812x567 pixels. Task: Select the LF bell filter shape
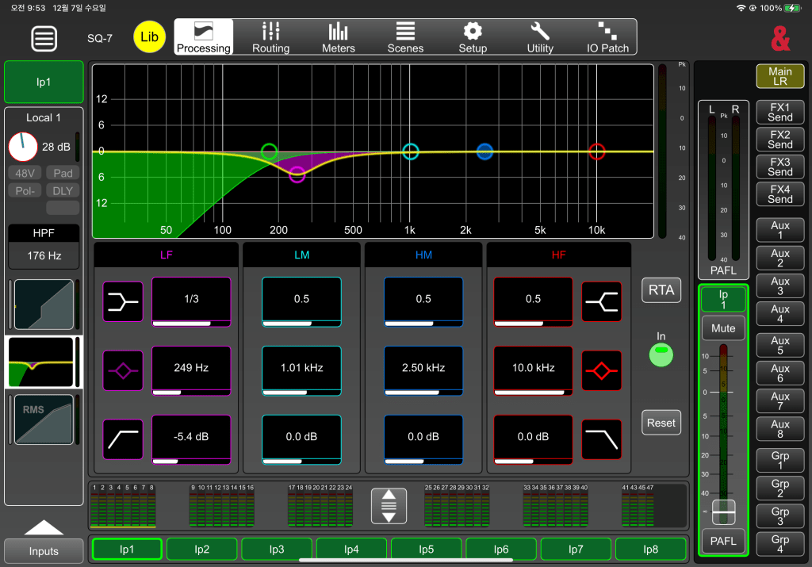[123, 370]
